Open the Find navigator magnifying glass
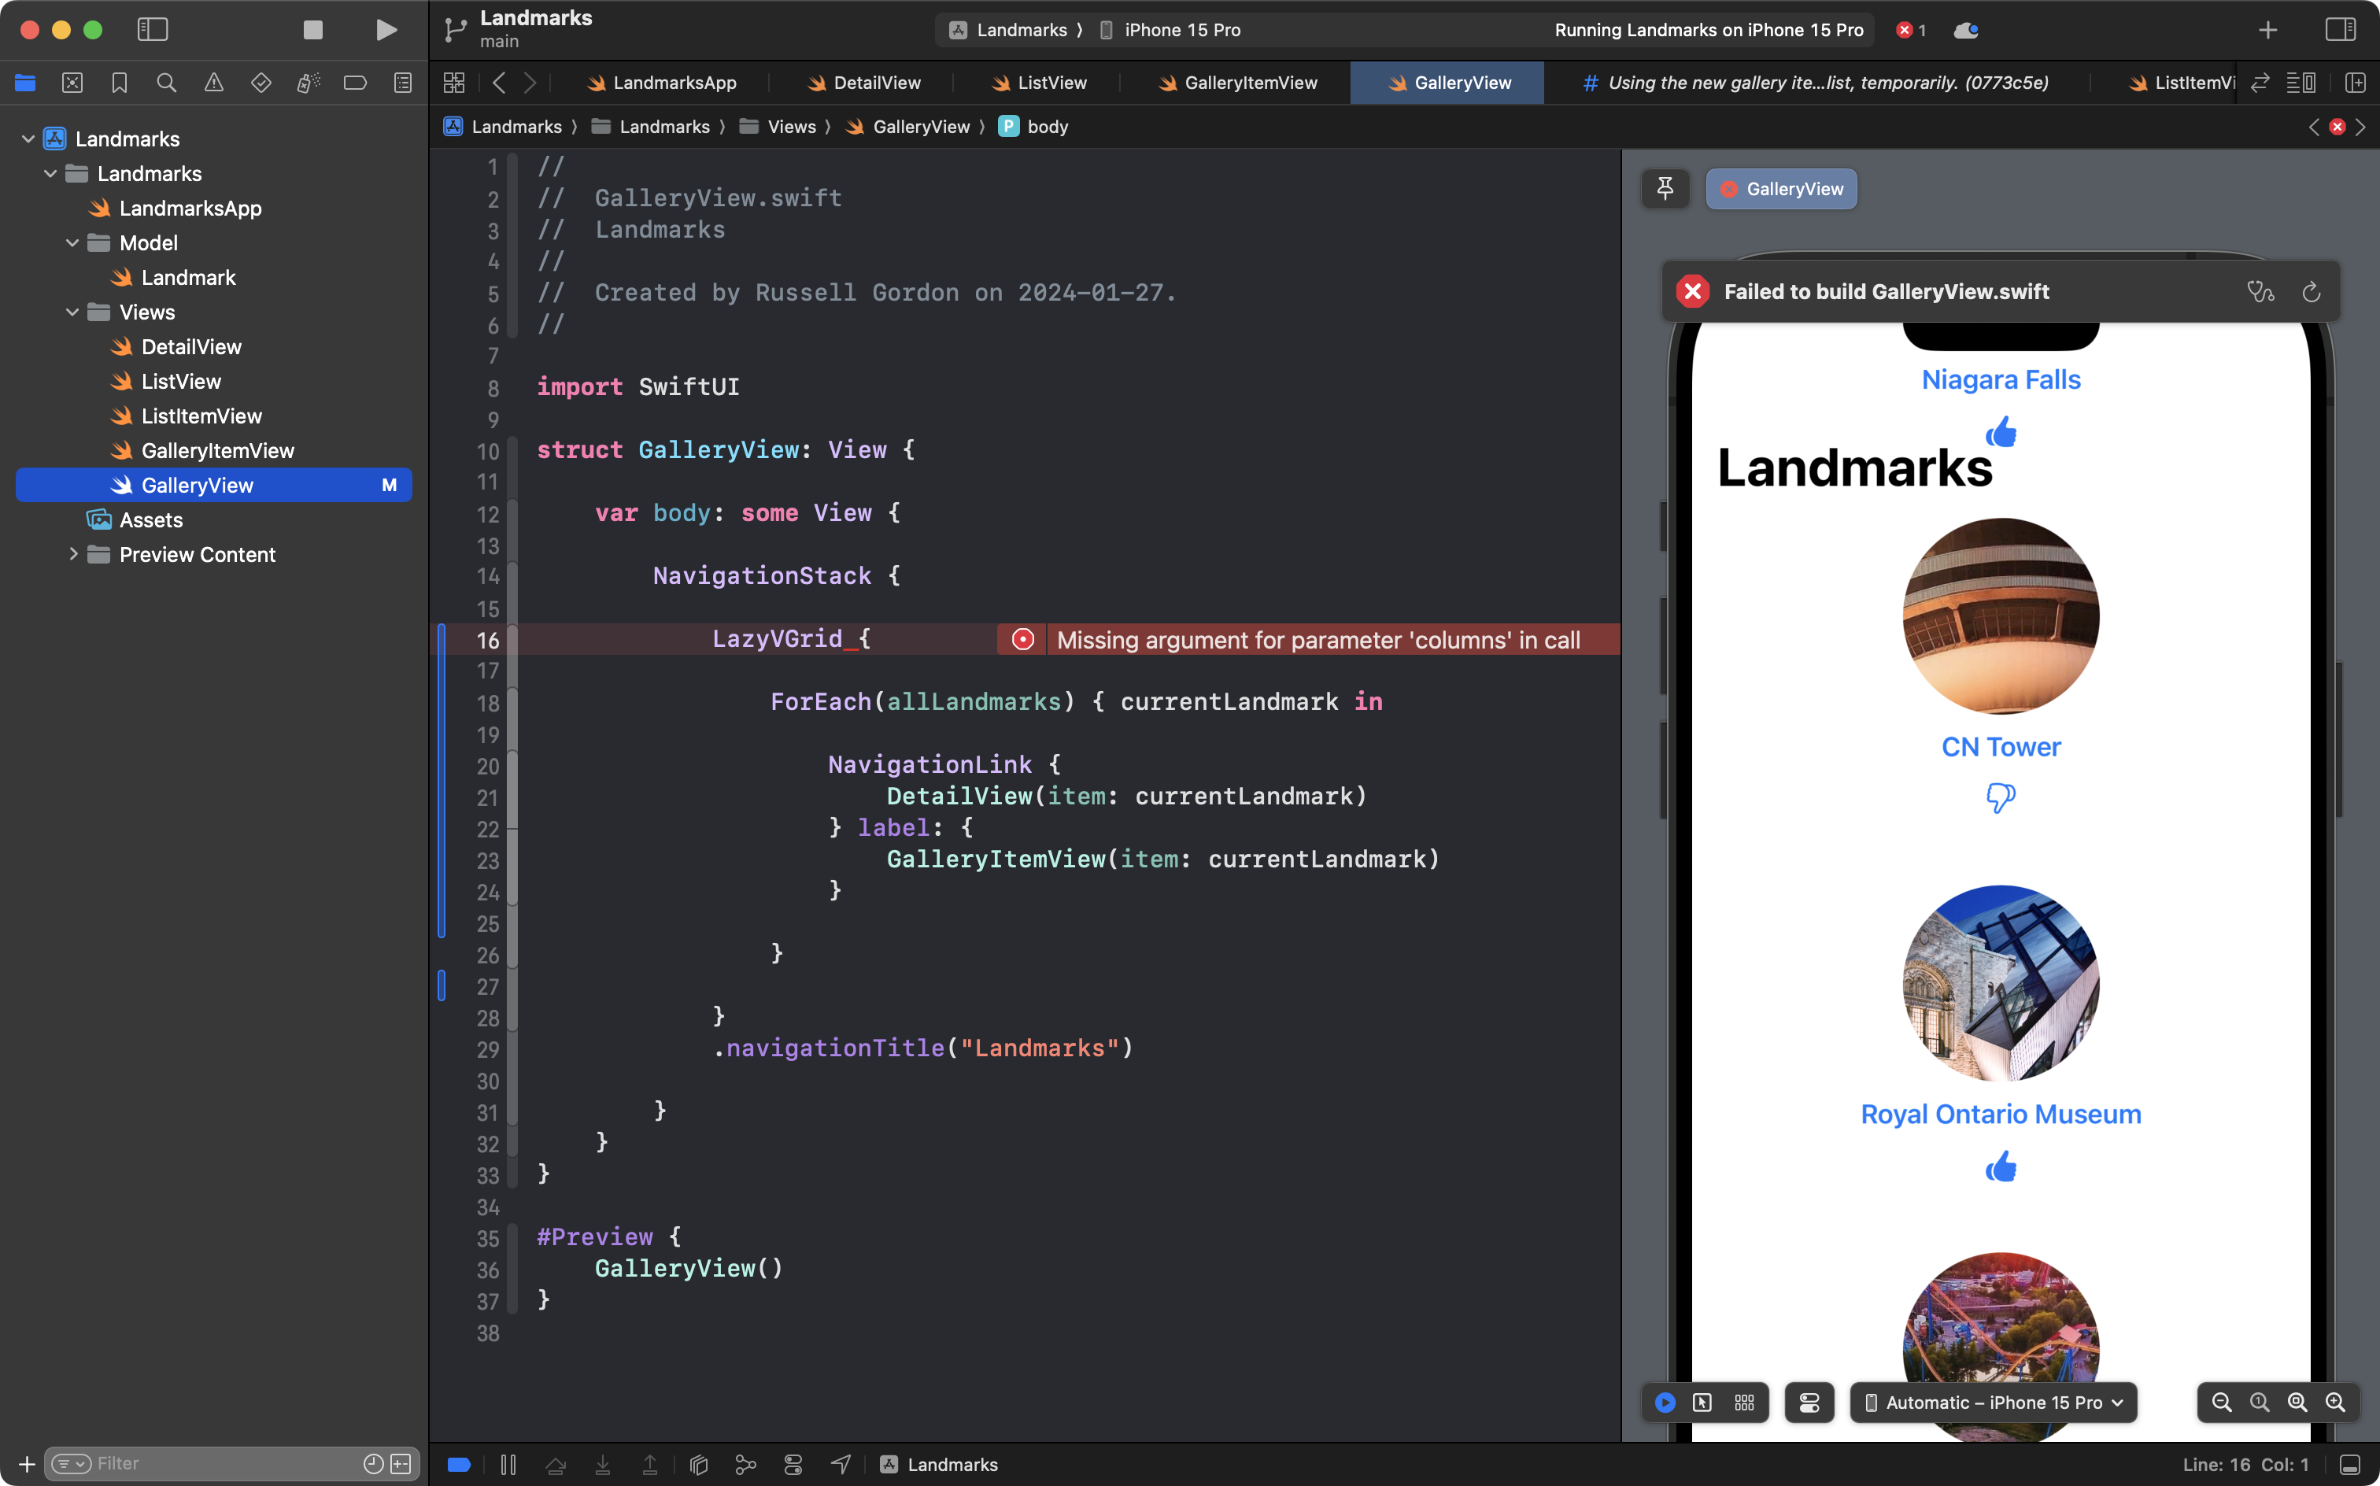The height and width of the screenshot is (1486, 2380). 166,83
